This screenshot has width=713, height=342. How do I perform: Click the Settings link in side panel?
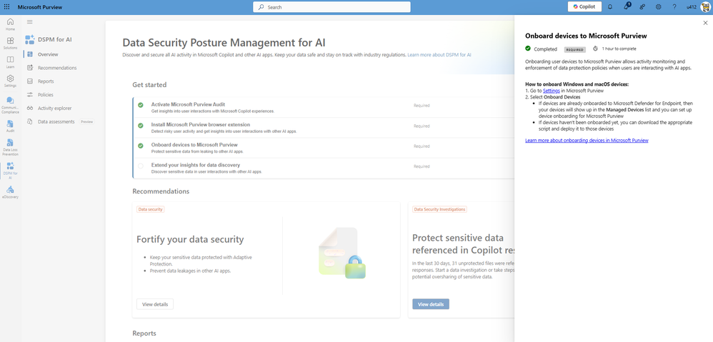[x=551, y=91]
